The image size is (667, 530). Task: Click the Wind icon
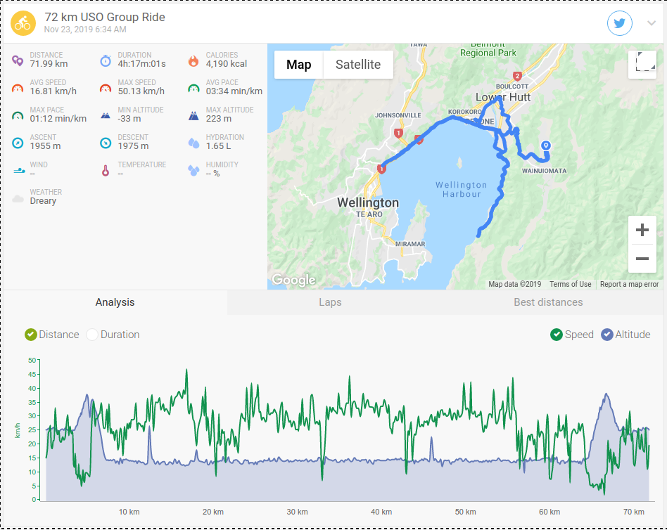click(x=19, y=171)
